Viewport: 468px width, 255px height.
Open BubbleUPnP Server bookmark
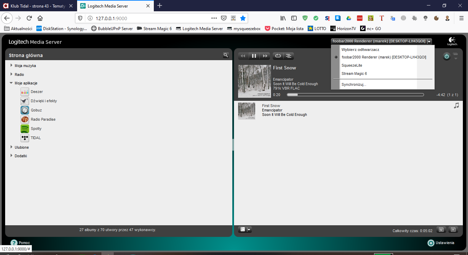pyautogui.click(x=112, y=29)
